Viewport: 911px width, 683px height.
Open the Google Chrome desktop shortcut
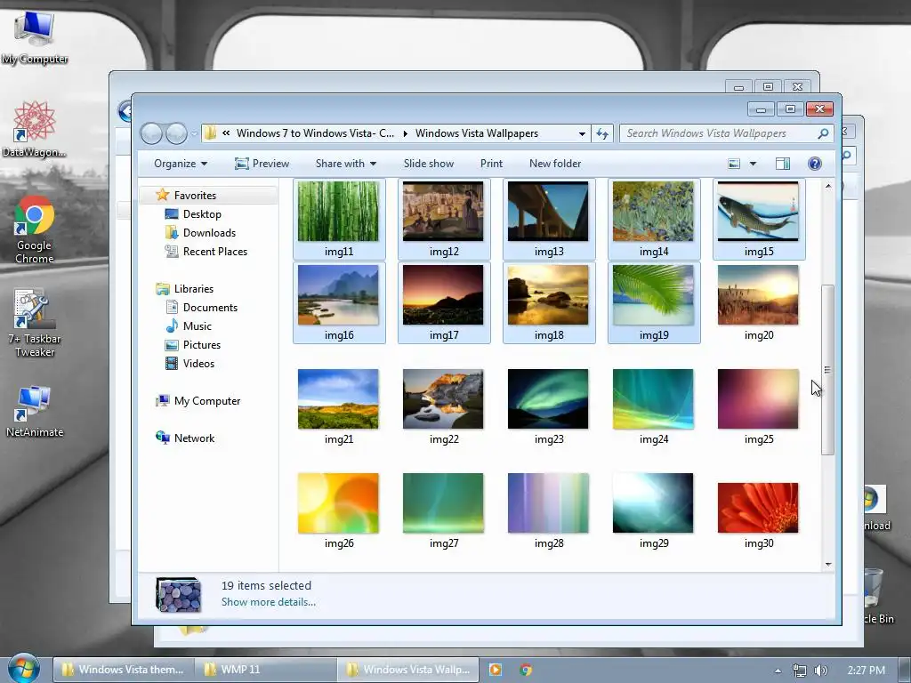pyautogui.click(x=35, y=230)
